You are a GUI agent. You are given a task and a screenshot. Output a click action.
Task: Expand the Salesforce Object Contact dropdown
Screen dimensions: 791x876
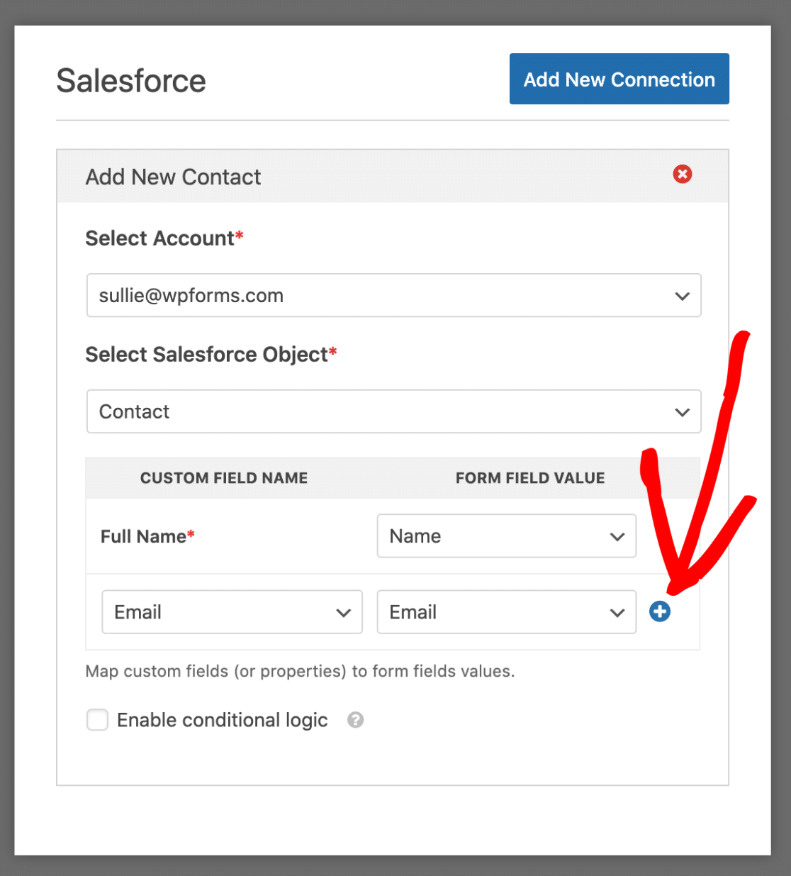394,411
